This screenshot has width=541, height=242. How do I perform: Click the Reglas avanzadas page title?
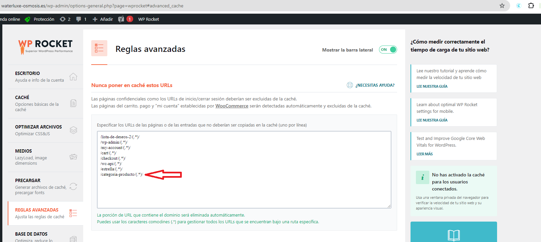point(150,49)
